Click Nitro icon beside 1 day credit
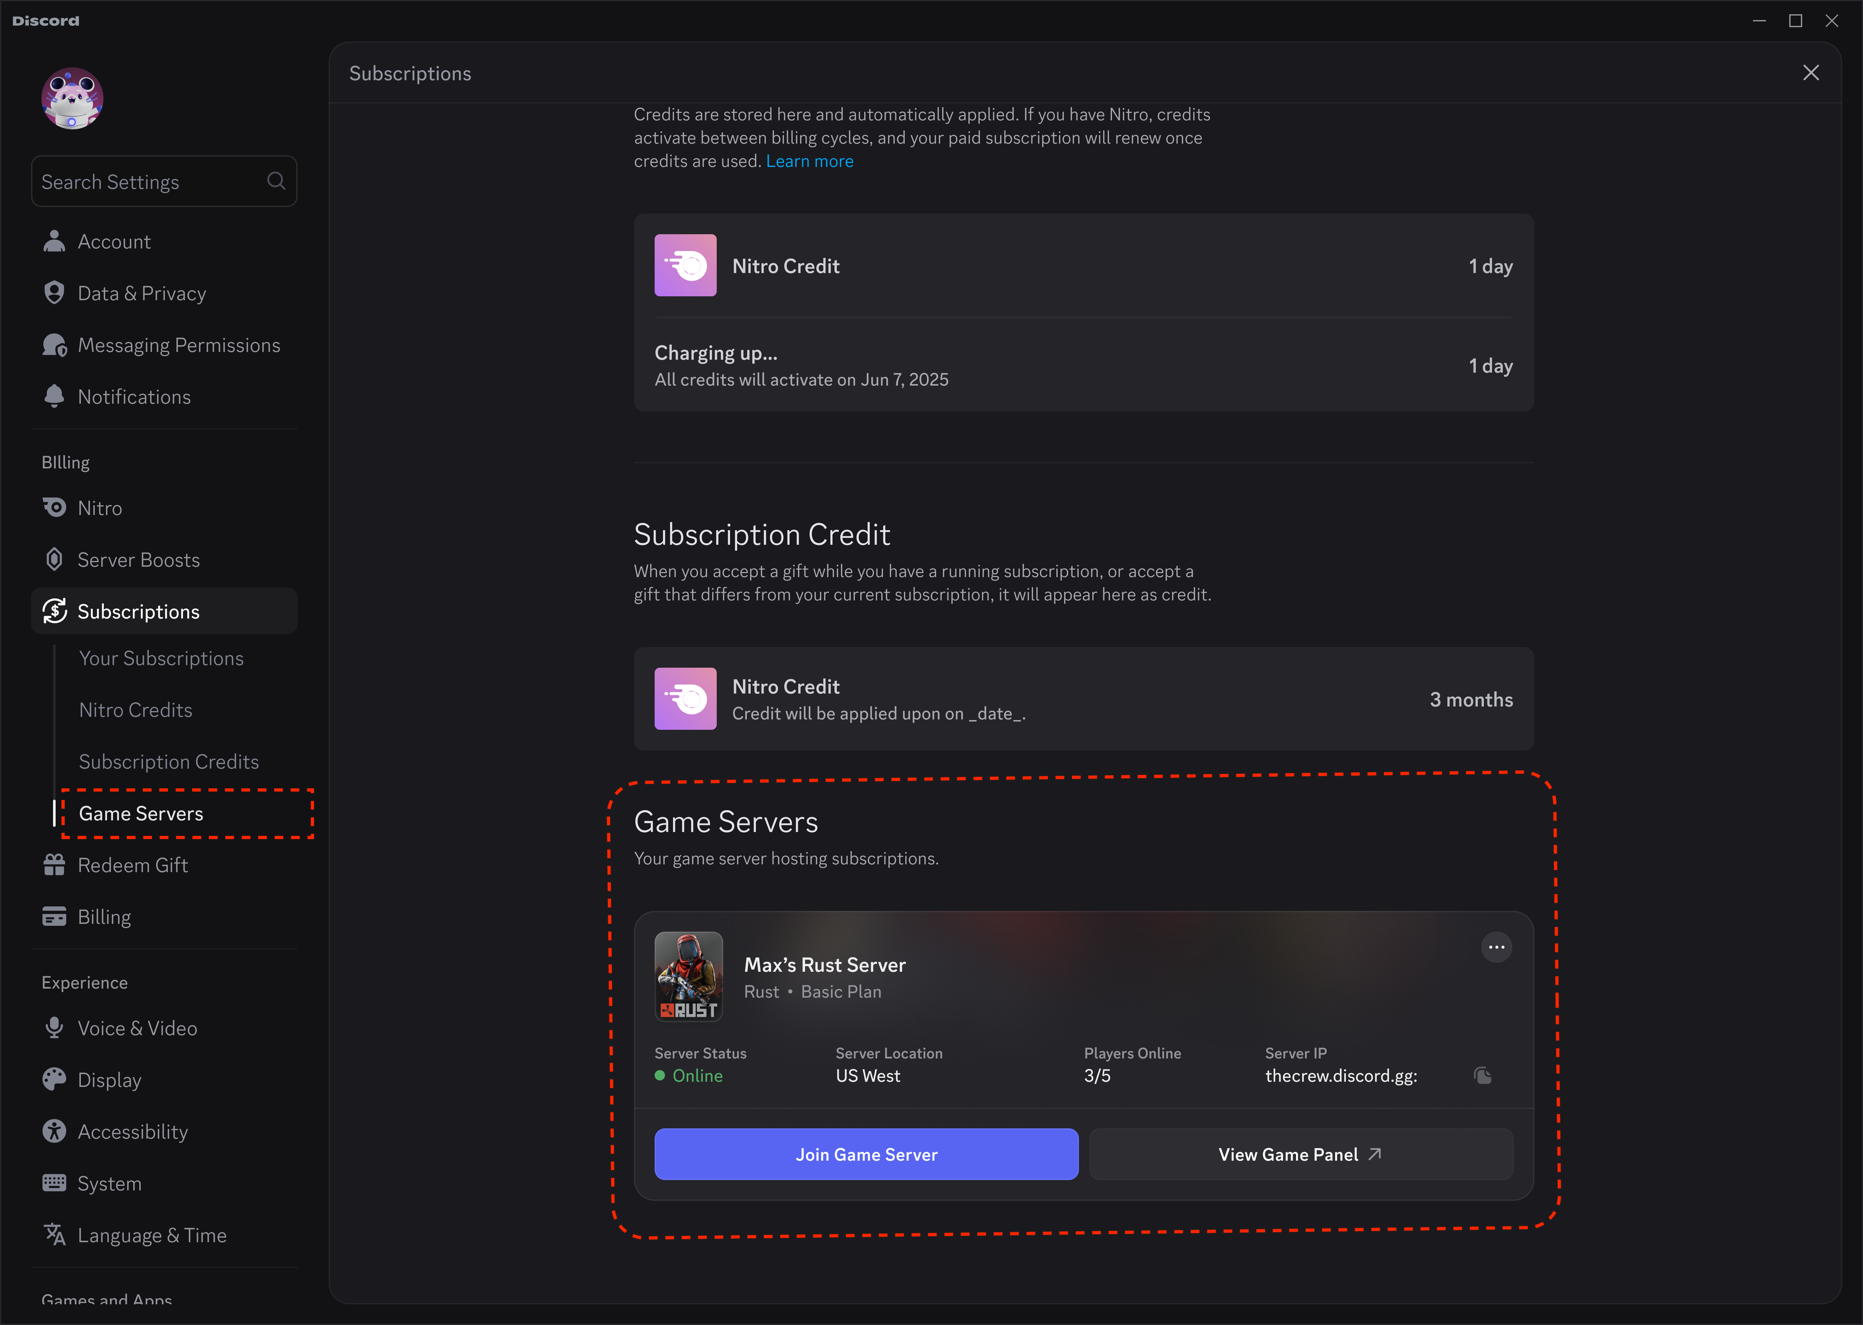 685,265
